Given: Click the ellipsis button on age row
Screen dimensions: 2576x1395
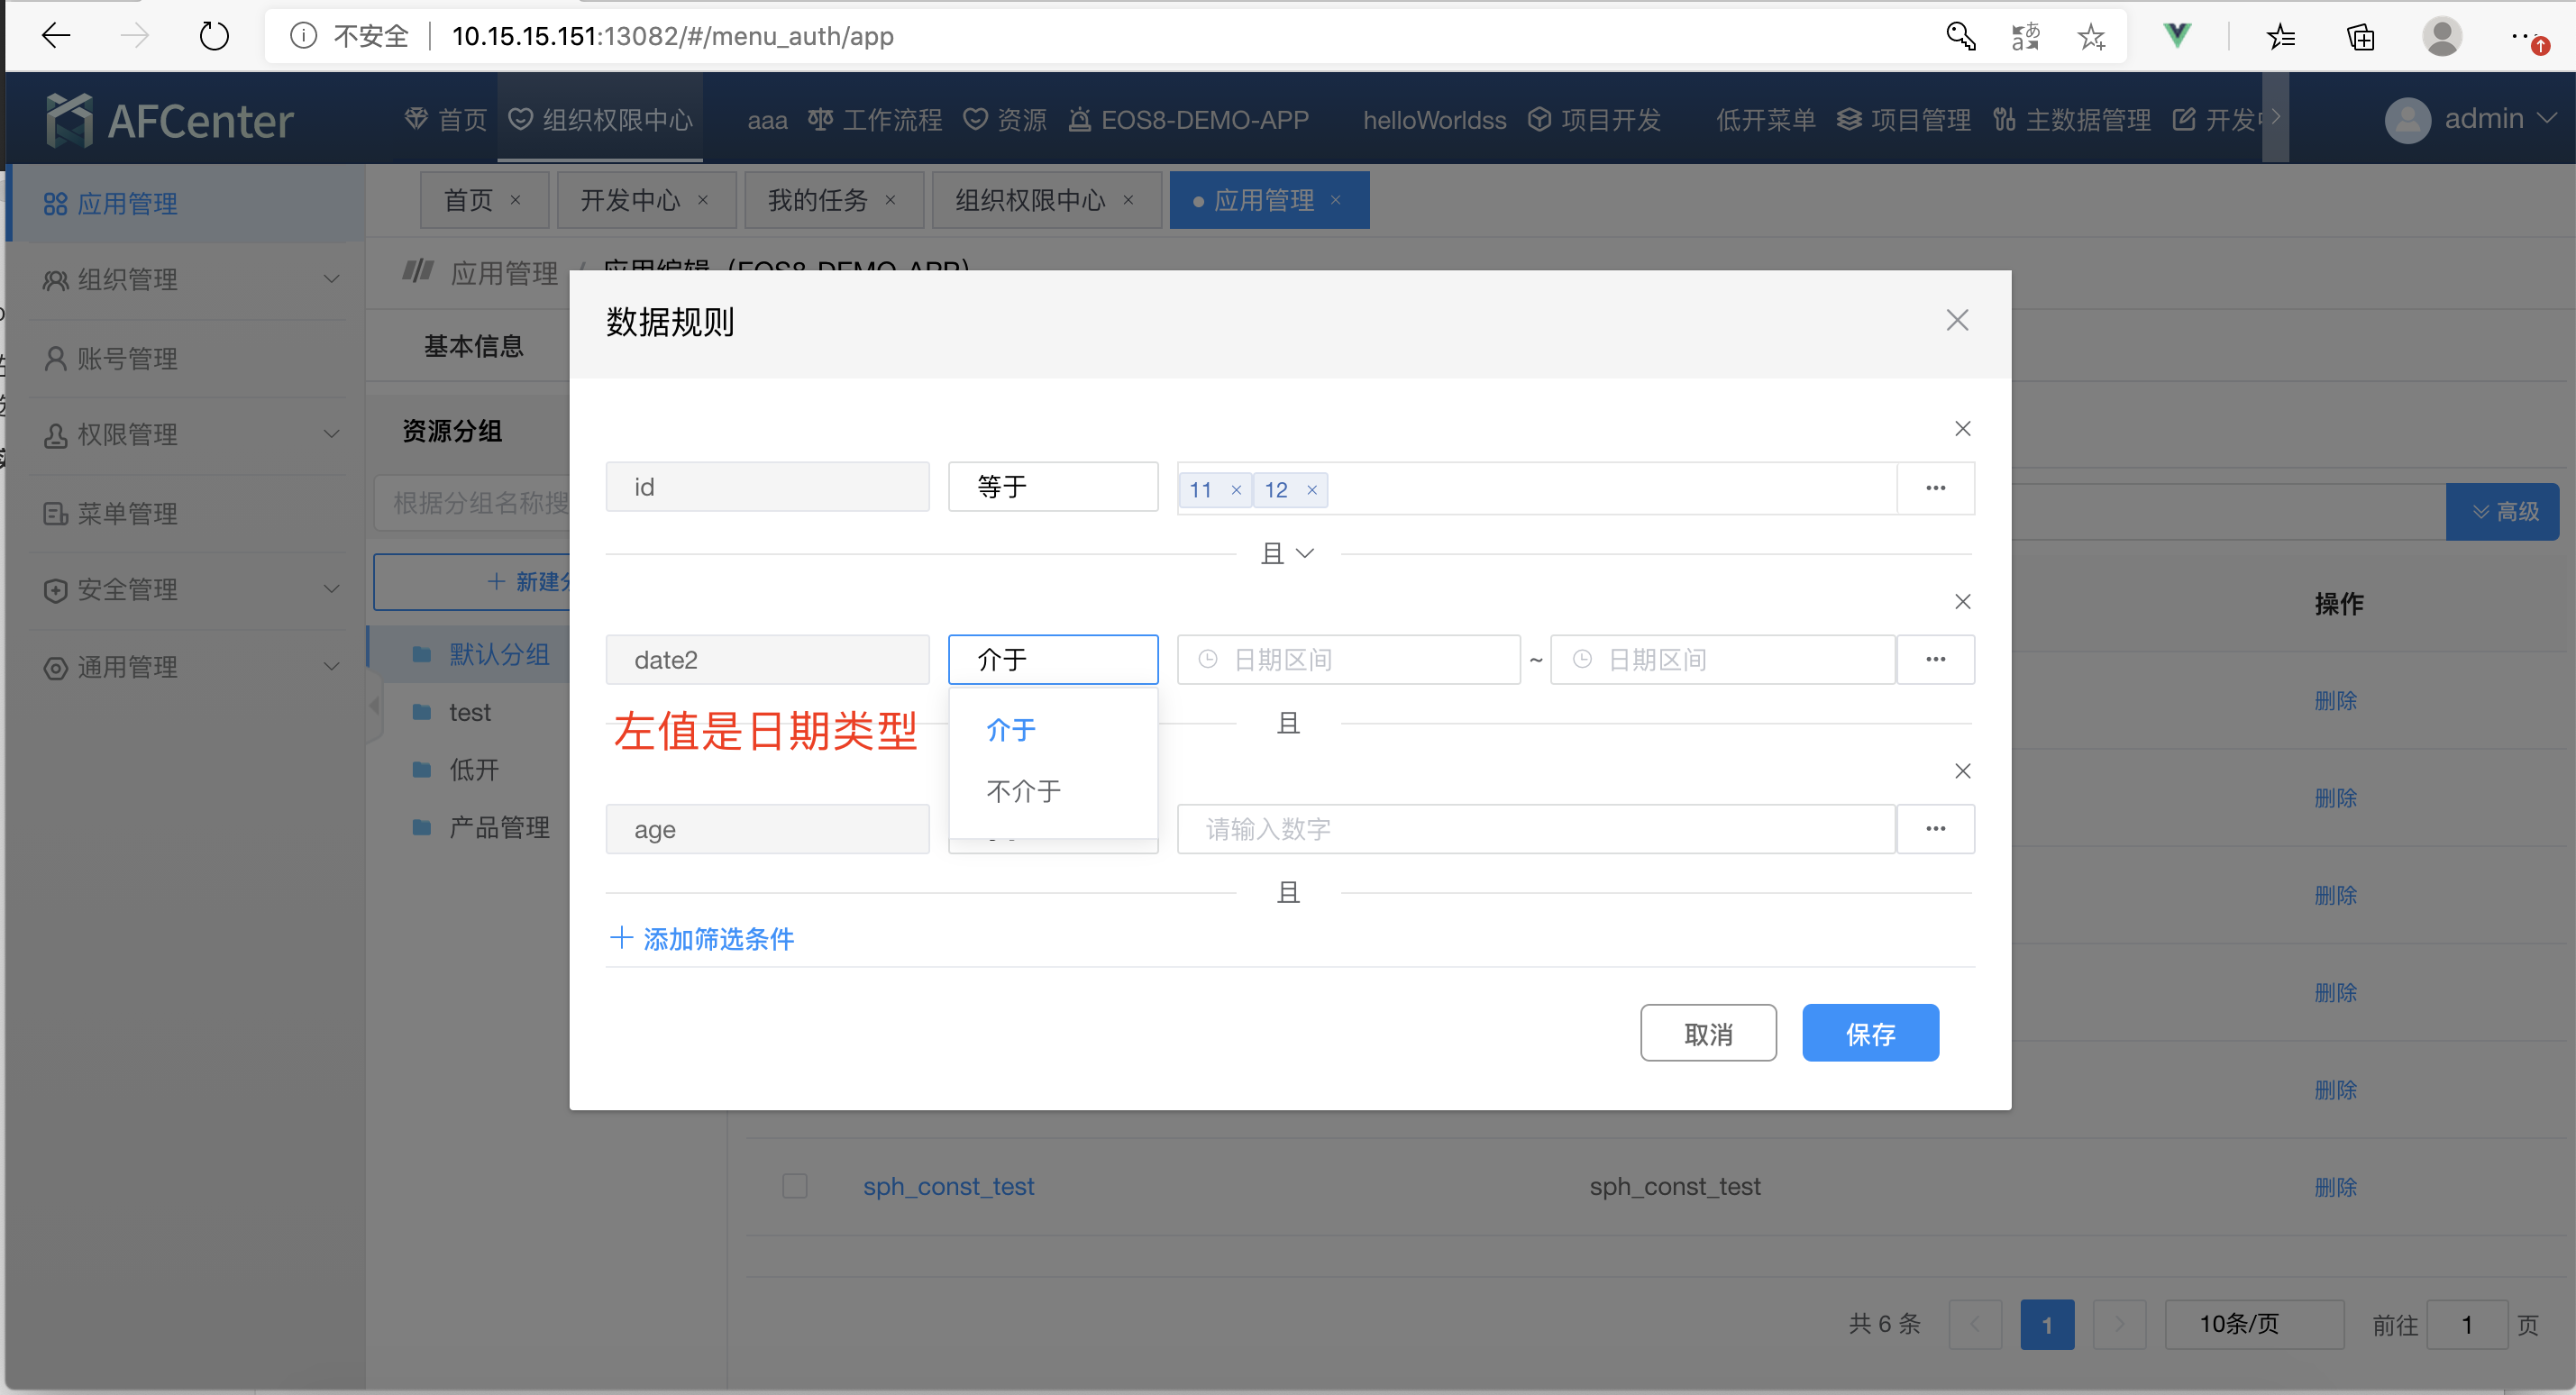Looking at the screenshot, I should [1935, 829].
